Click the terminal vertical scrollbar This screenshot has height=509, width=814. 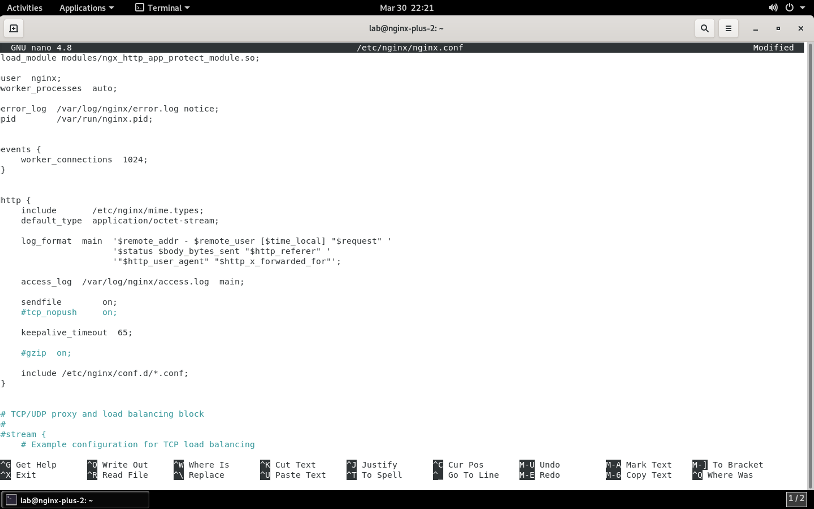(x=810, y=265)
